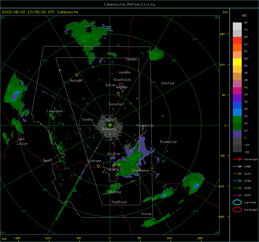This screenshot has width=259, height=242.
Task: Click the white 04DK arrow legend icon
Action: pos(237,166)
